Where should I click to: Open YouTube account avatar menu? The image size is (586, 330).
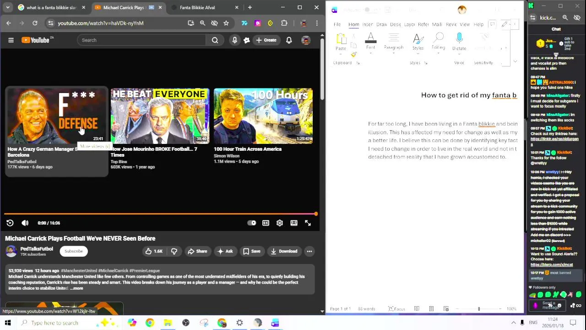tap(306, 40)
